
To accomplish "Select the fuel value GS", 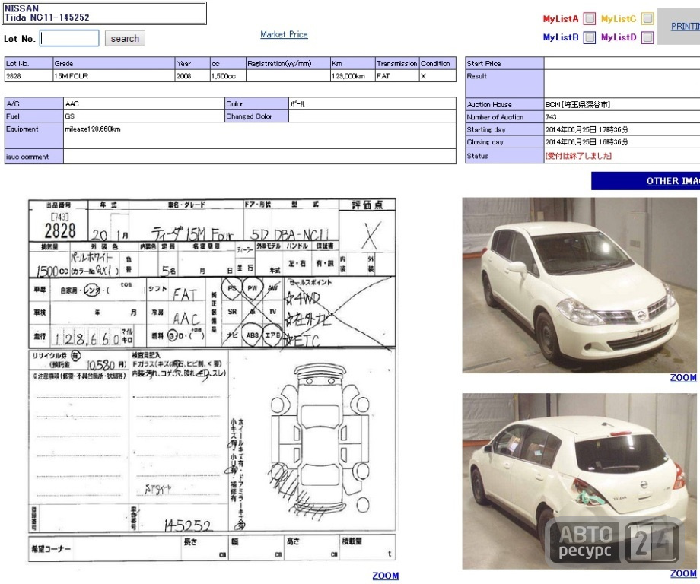I will 145,116.
